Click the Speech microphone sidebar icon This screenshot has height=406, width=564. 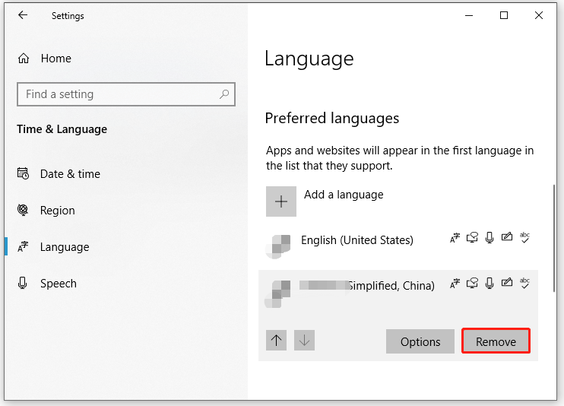click(22, 284)
